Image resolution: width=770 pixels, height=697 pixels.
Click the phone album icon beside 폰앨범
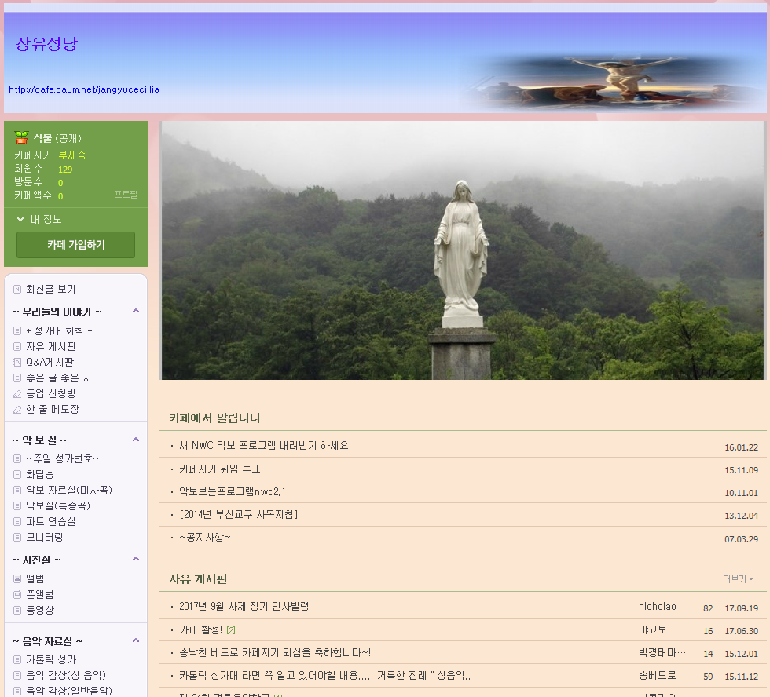(x=17, y=594)
